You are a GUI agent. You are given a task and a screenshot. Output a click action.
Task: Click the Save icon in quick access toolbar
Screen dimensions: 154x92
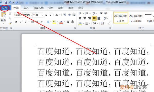pyautogui.click(x=6, y=2)
